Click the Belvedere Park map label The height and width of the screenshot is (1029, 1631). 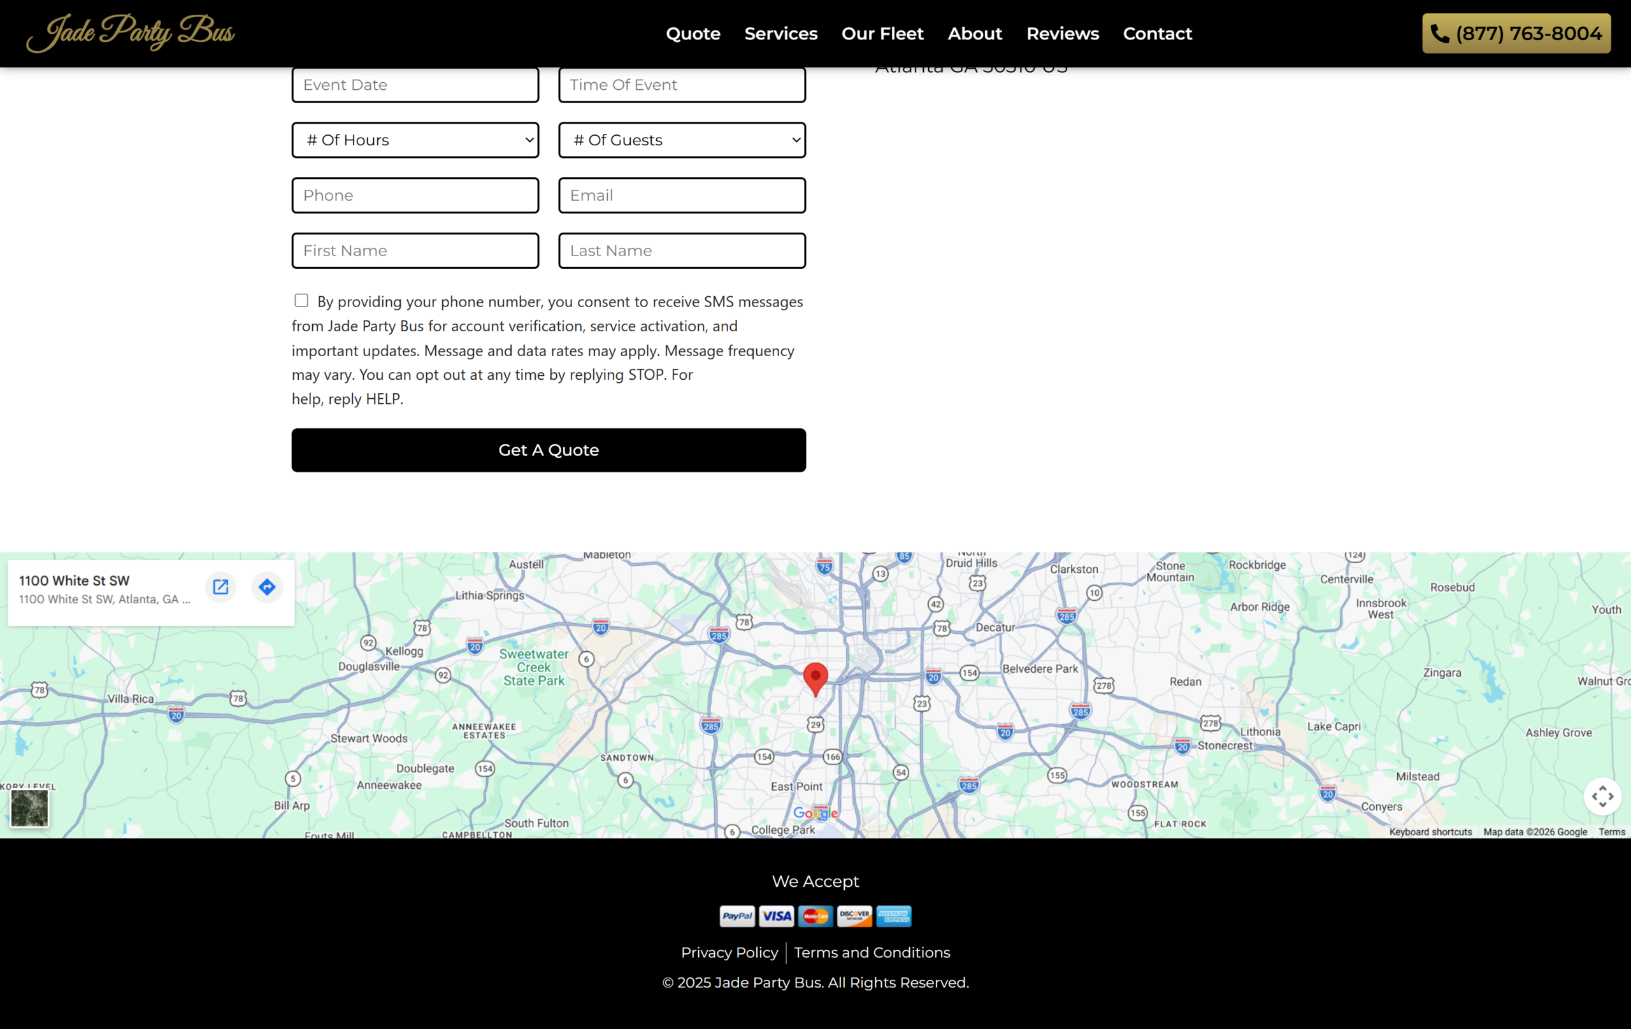pyautogui.click(x=1040, y=668)
